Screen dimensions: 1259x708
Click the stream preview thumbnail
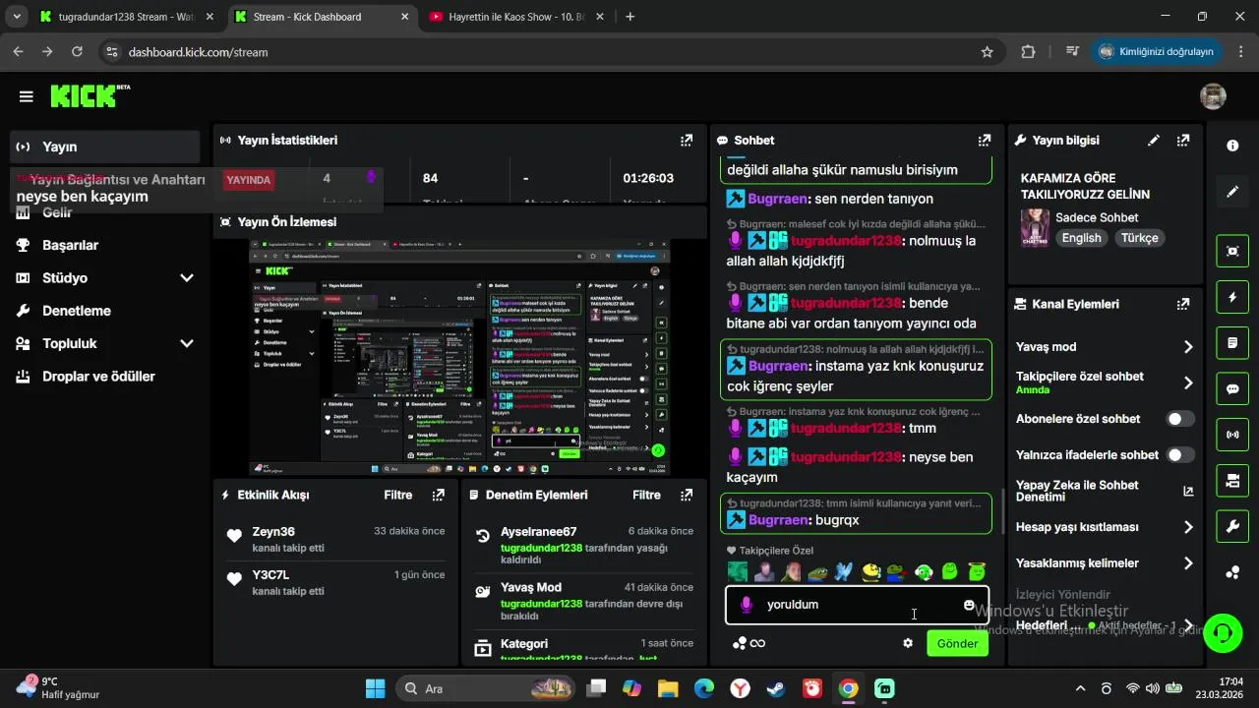coord(459,358)
